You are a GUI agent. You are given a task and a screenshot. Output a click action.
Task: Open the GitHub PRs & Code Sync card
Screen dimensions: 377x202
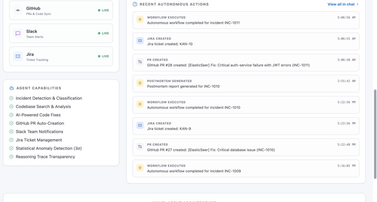point(61,10)
